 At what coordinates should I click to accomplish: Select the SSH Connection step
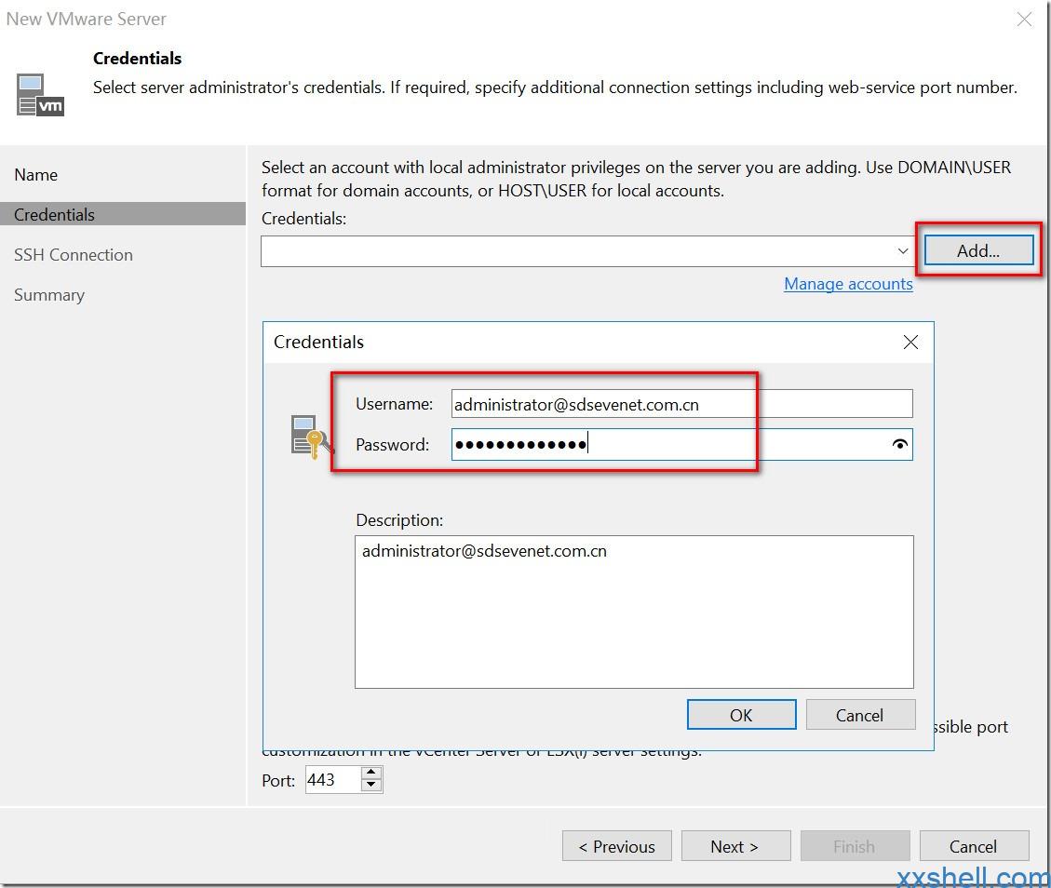click(x=74, y=255)
